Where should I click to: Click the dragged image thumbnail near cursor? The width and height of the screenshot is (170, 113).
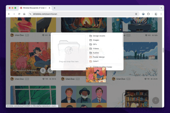(96, 75)
